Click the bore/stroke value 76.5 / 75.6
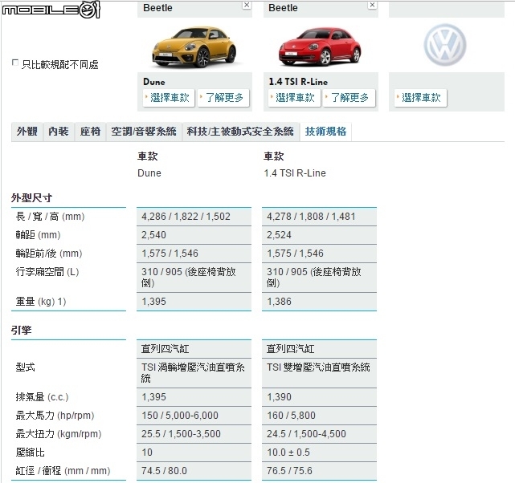The image size is (515, 483). click(289, 471)
